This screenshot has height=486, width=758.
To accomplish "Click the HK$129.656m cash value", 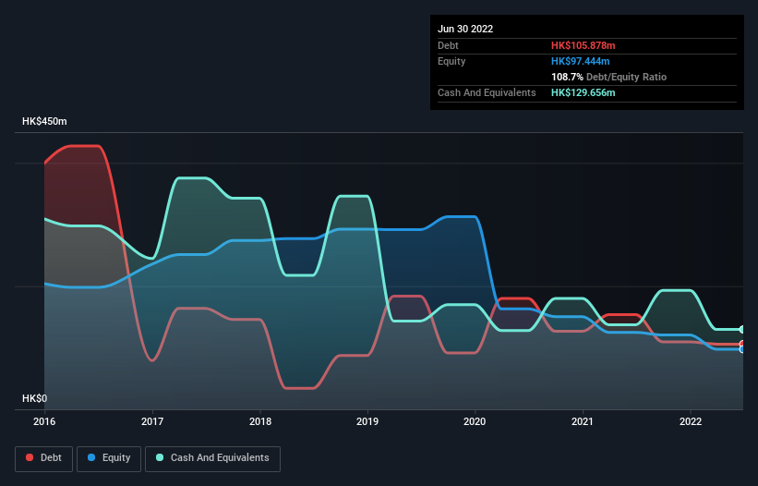I will 583,92.
